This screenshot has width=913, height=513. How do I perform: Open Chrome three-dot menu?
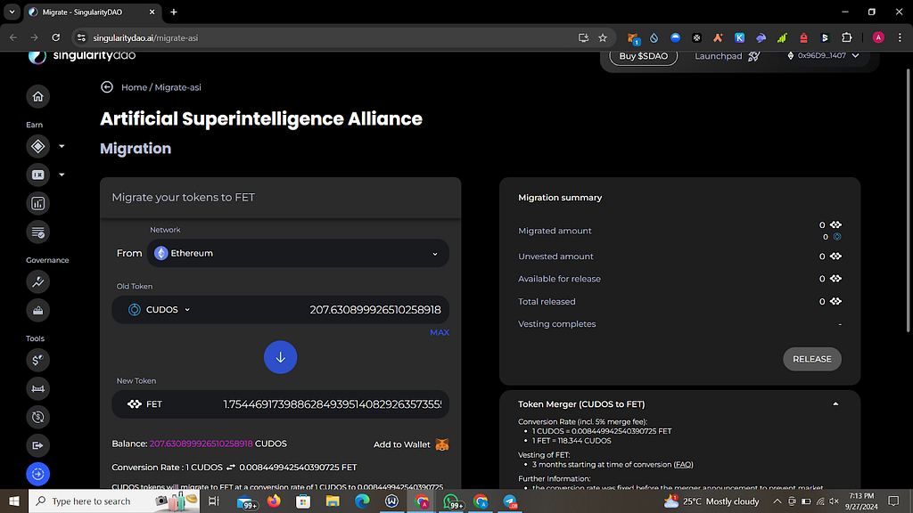(900, 37)
